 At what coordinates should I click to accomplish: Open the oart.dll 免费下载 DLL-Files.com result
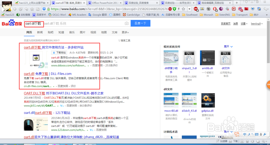[x=48, y=74]
